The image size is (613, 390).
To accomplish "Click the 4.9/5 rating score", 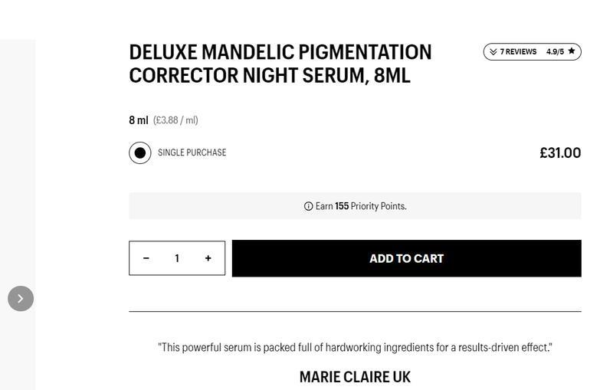I will click(555, 52).
